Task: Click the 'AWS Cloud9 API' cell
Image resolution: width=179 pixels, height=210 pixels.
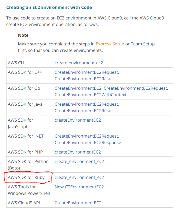Action: pos(30,203)
